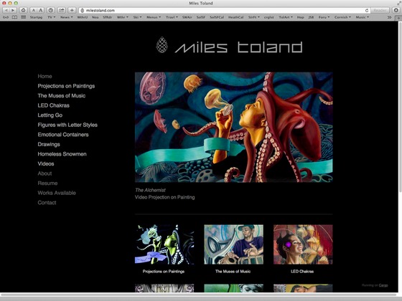Open LED Chakras in the sidebar menu
Viewport: 402px width, 301px height.
54,105
